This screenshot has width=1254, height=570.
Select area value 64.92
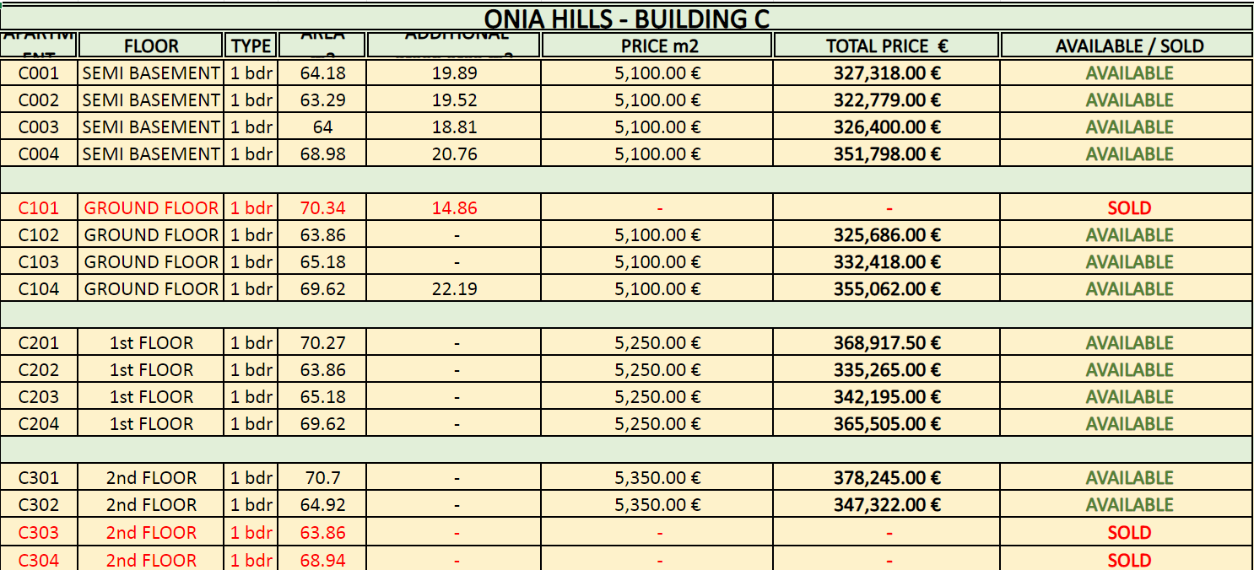coord(322,505)
